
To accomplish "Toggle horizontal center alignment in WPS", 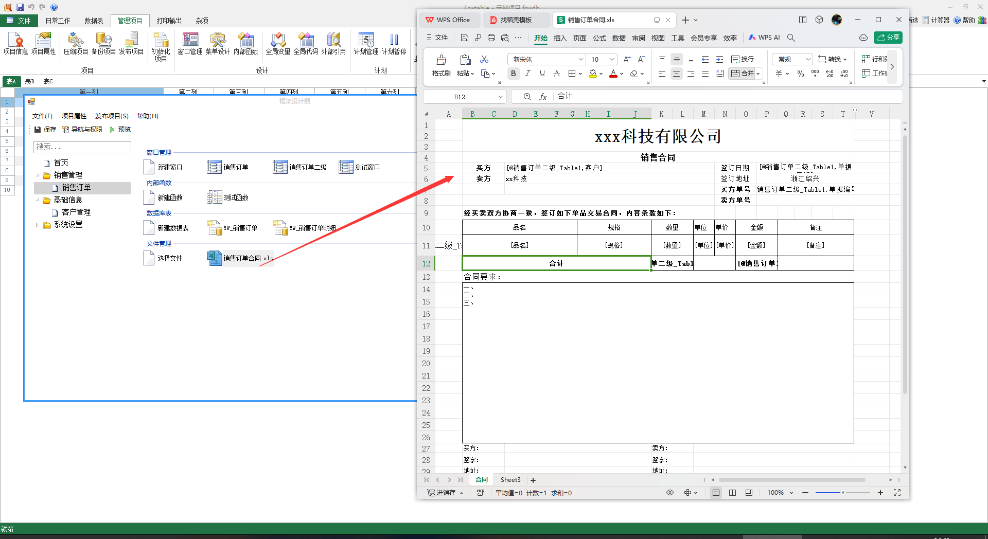I will pos(676,74).
